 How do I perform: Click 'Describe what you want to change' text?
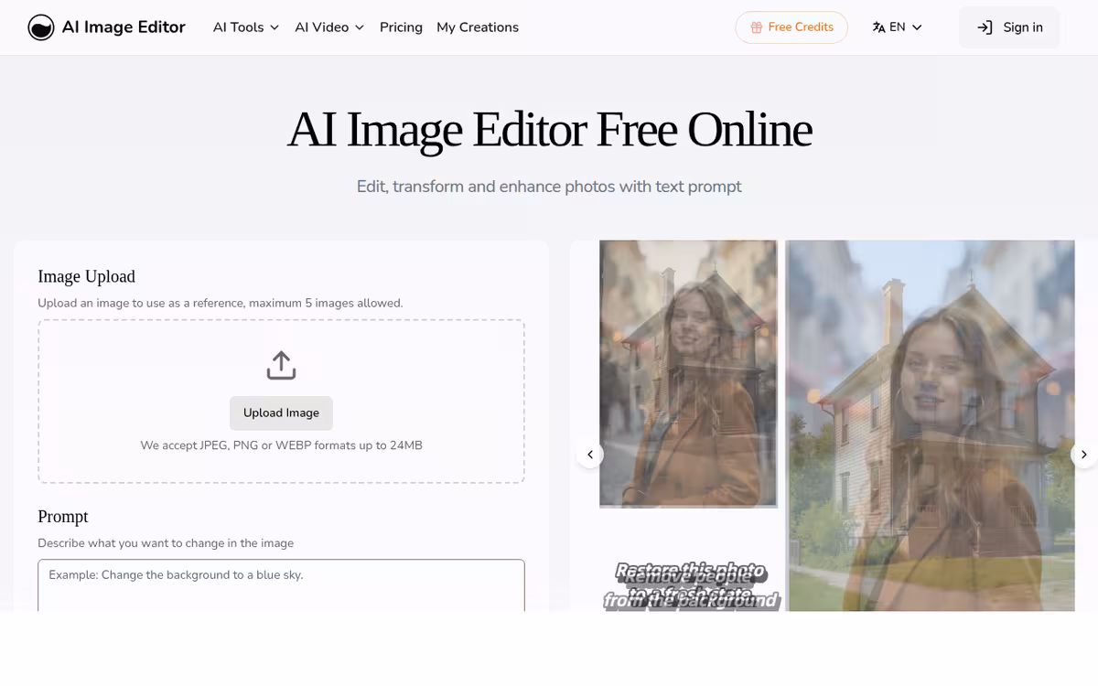pyautogui.click(x=166, y=543)
